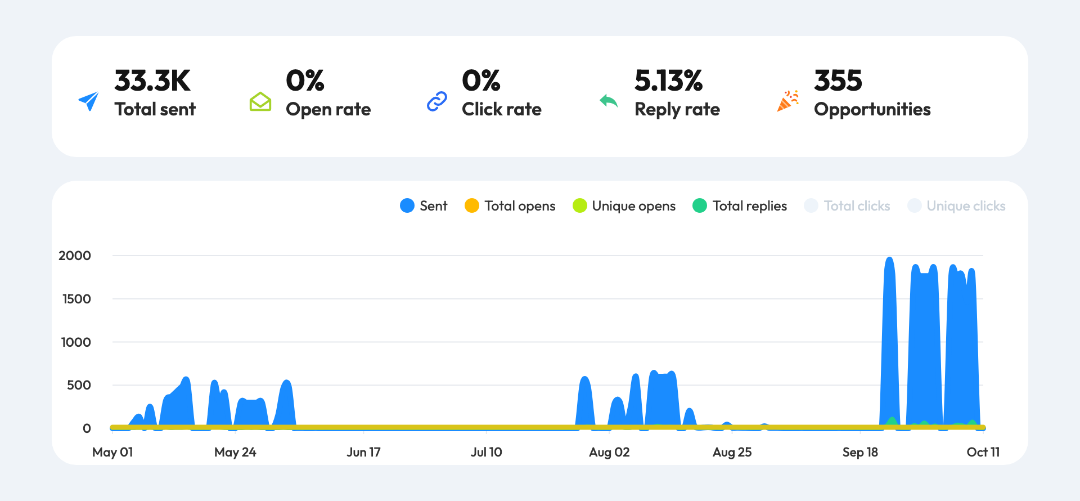Viewport: 1080px width, 501px height.
Task: Click the Aug 25 axis label
Action: (x=732, y=452)
